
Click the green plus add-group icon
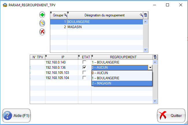click(x=42, y=15)
